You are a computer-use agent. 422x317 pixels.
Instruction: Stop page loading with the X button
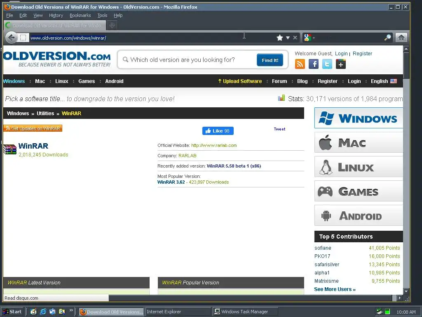[295, 38]
